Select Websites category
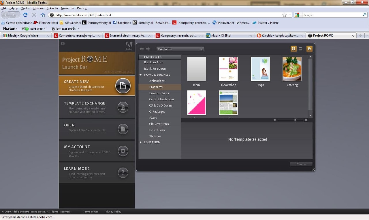Image resolution: width=369 pixels, height=220 pixels. [x=155, y=136]
